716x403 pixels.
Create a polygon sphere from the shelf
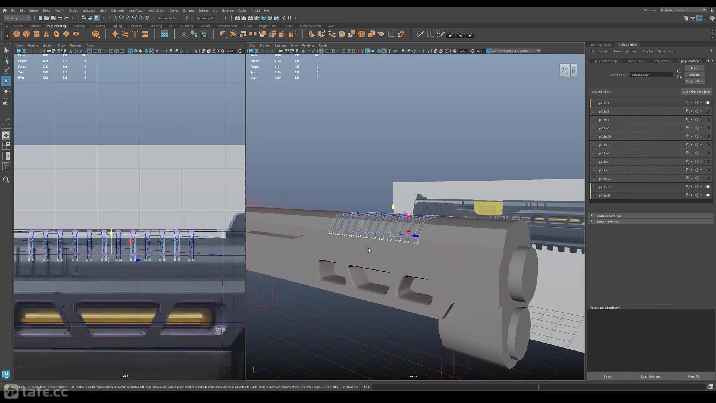[17, 34]
